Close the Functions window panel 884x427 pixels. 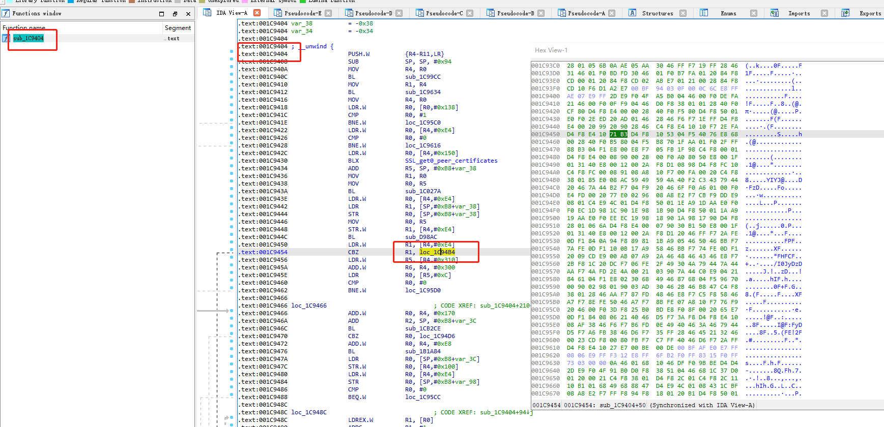click(x=188, y=14)
